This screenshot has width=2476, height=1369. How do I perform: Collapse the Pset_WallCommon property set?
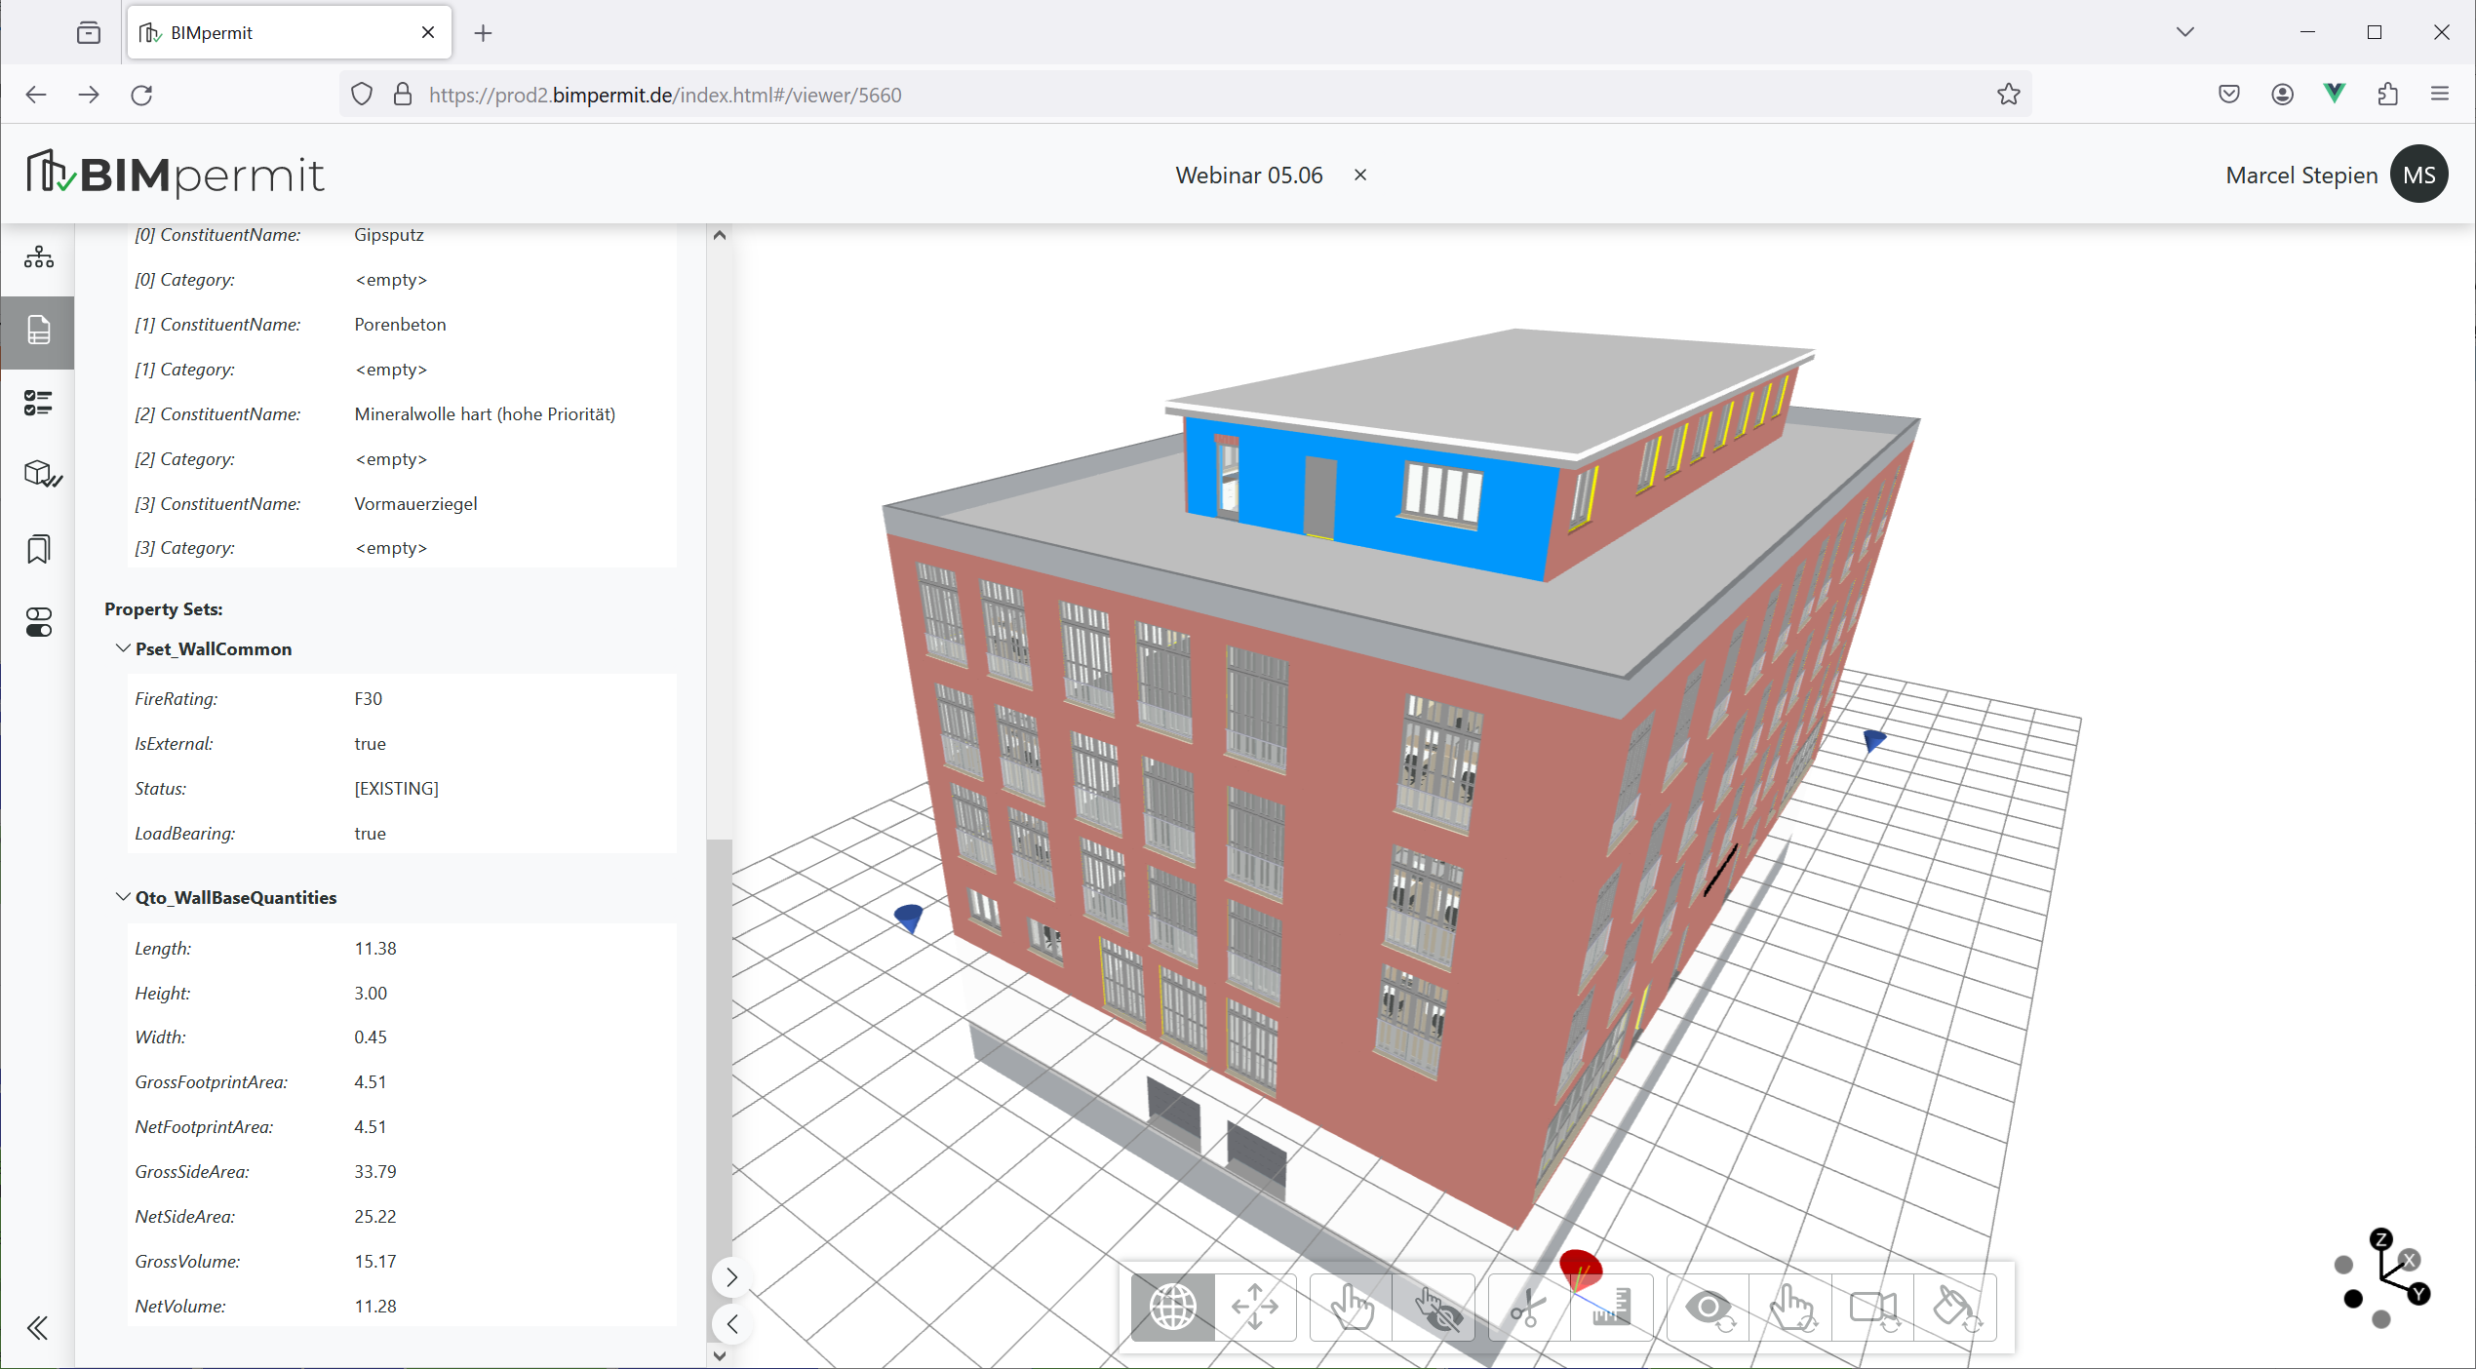click(123, 648)
